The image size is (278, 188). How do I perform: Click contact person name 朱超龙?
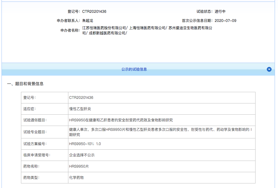click(x=88, y=21)
